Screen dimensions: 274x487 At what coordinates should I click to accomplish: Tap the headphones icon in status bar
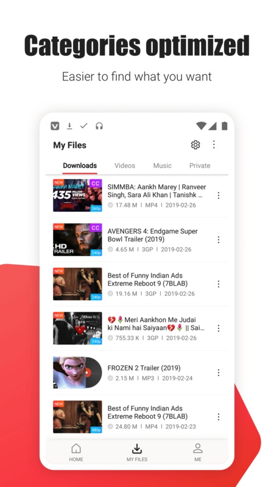[99, 126]
